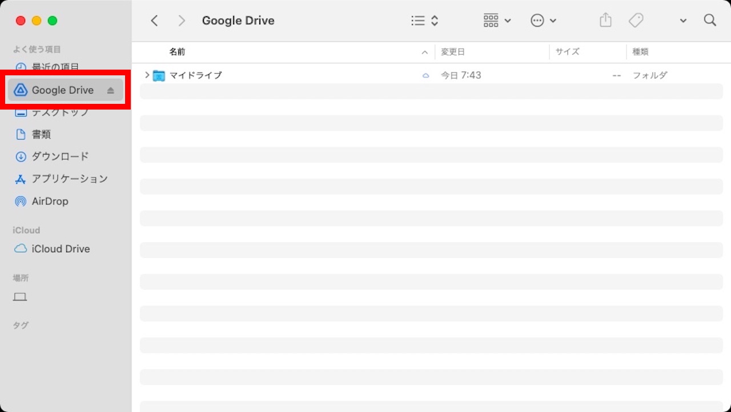Eject Google Drive from the sidebar
This screenshot has height=412, width=731.
coord(111,90)
